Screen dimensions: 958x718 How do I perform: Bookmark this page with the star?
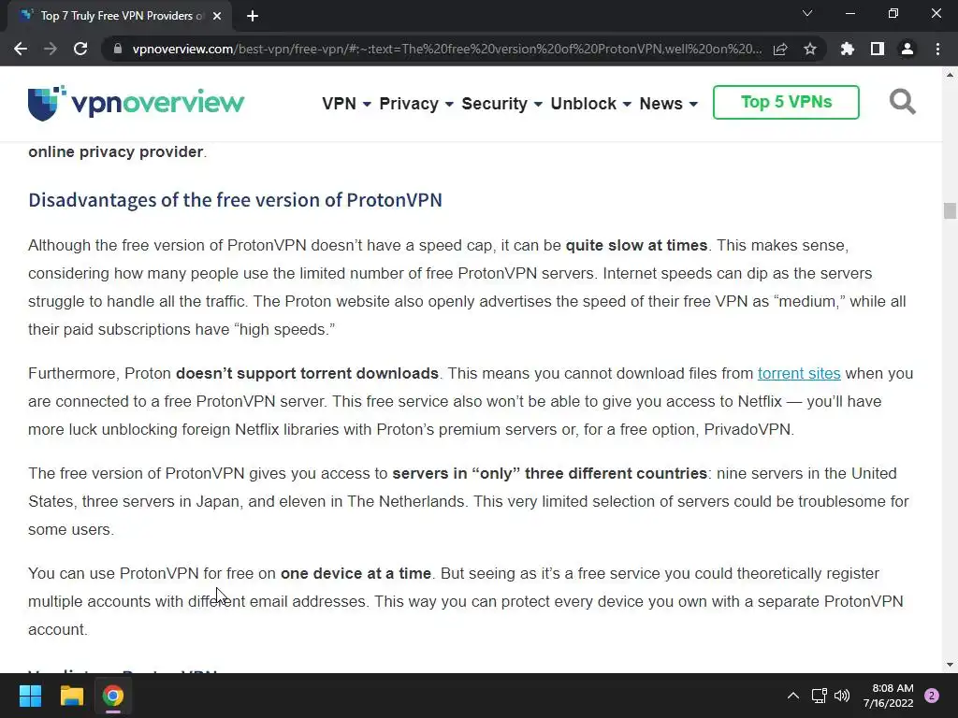coord(810,49)
